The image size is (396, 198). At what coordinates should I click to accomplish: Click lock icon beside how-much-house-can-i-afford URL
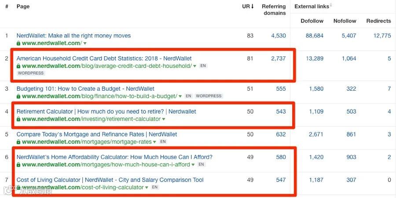[18, 165]
